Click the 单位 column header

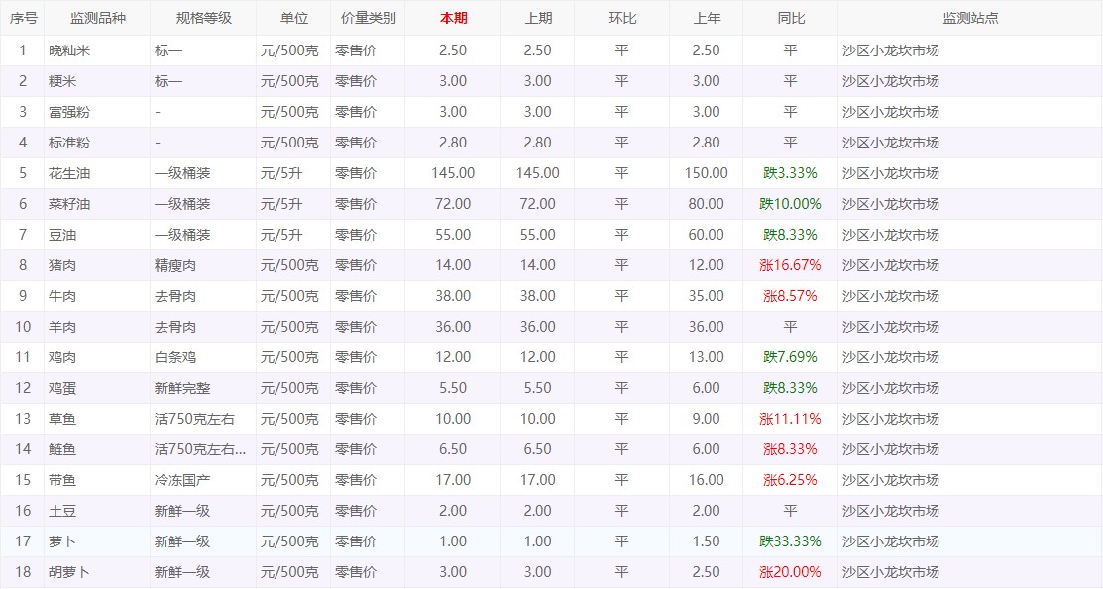[x=293, y=18]
